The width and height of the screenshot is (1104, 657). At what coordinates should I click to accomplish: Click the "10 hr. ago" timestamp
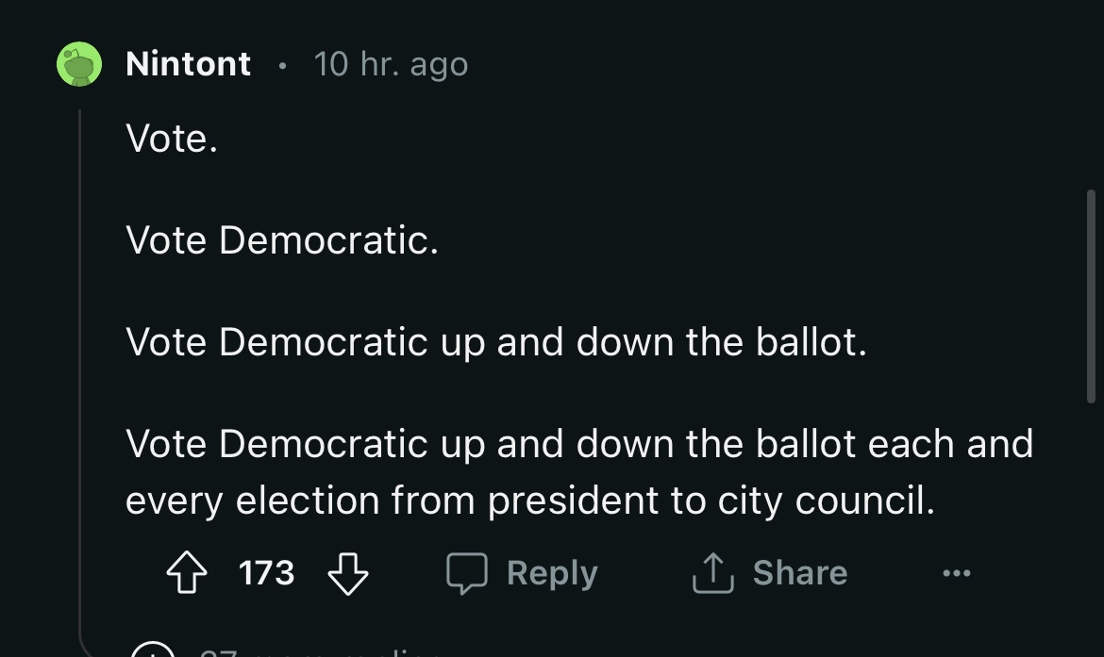tap(391, 64)
